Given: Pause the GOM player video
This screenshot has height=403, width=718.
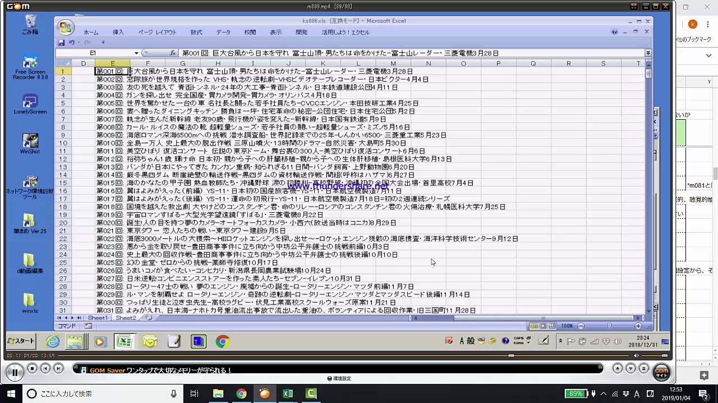Looking at the screenshot, I should [x=14, y=372].
